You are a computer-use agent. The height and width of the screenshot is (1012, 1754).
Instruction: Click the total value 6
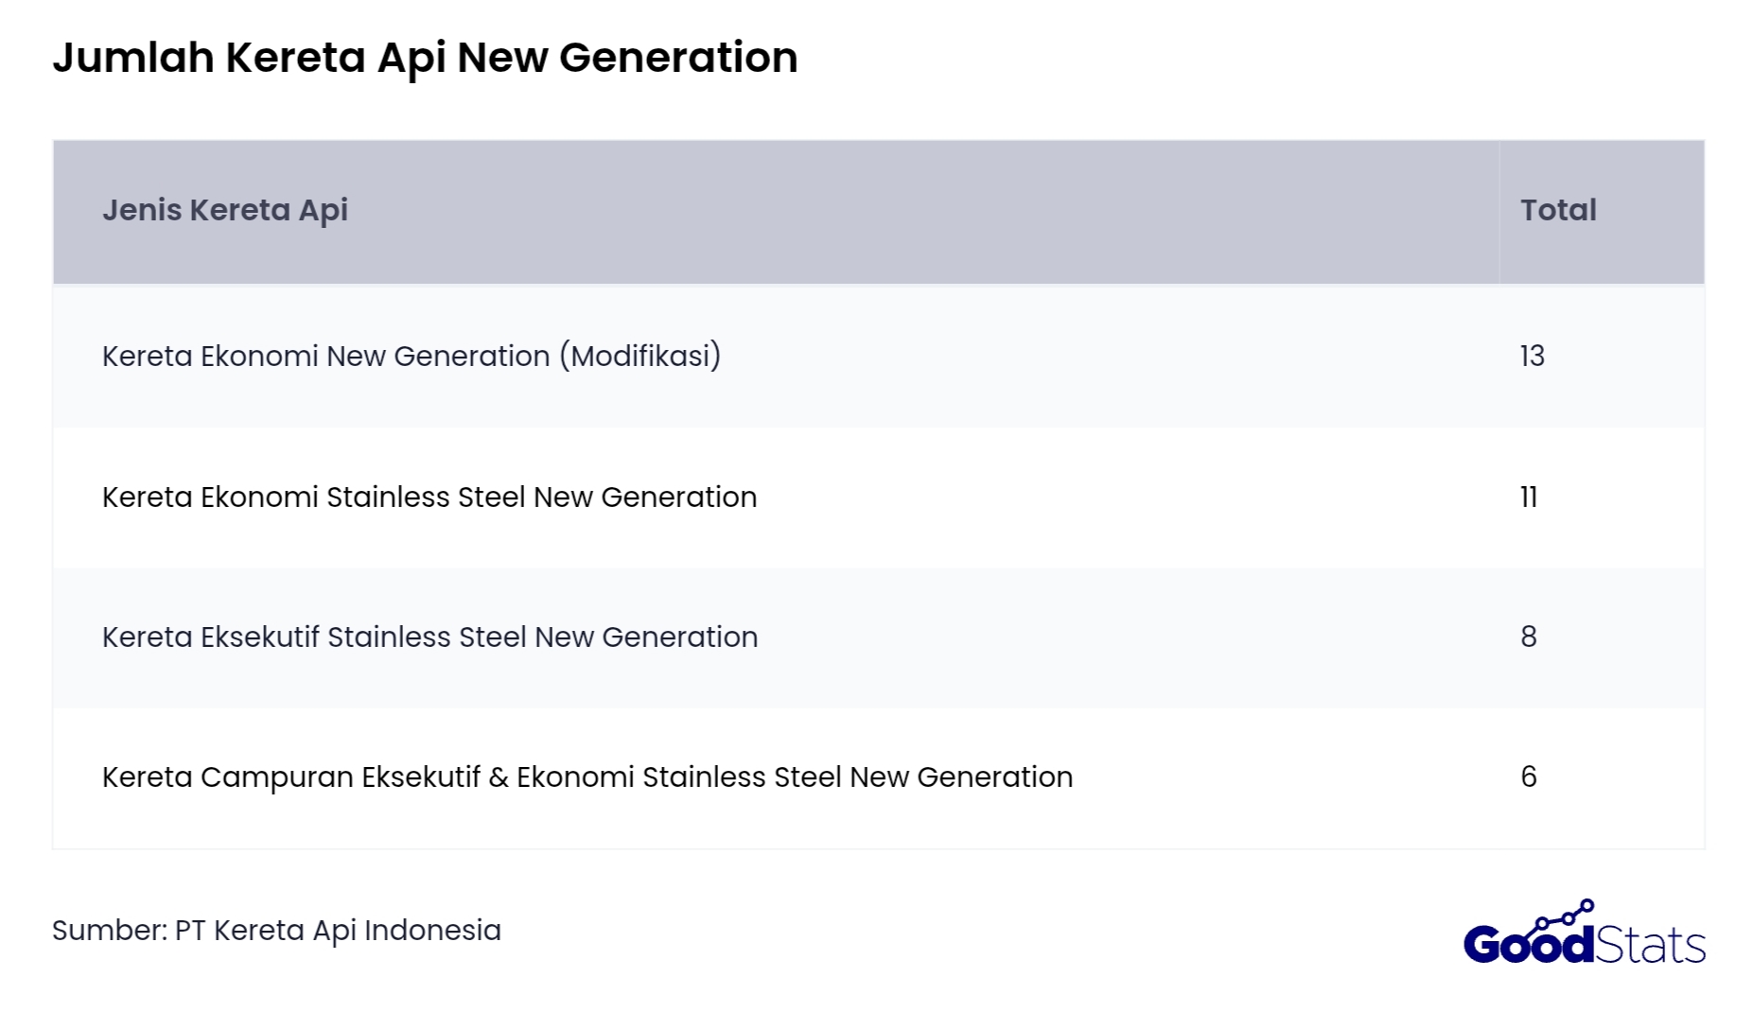[1529, 777]
